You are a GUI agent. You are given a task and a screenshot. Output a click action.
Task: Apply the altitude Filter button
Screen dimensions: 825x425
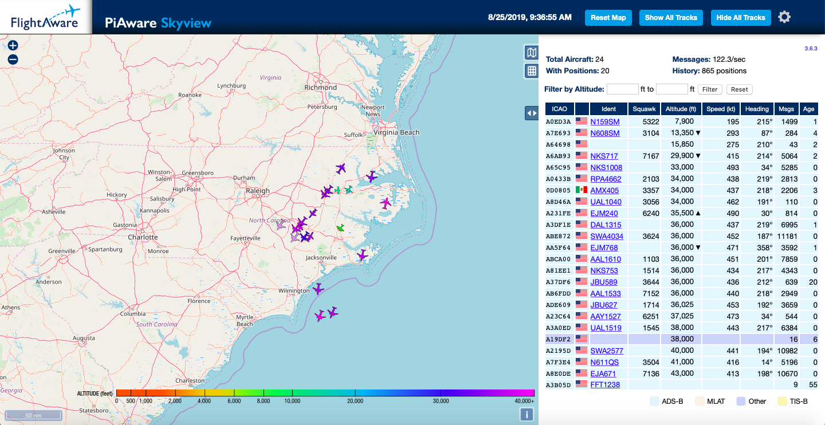(710, 89)
